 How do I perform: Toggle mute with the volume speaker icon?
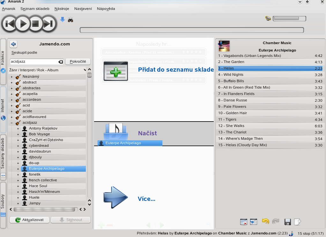point(268,19)
